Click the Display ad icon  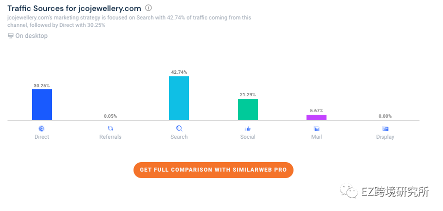tap(385, 129)
